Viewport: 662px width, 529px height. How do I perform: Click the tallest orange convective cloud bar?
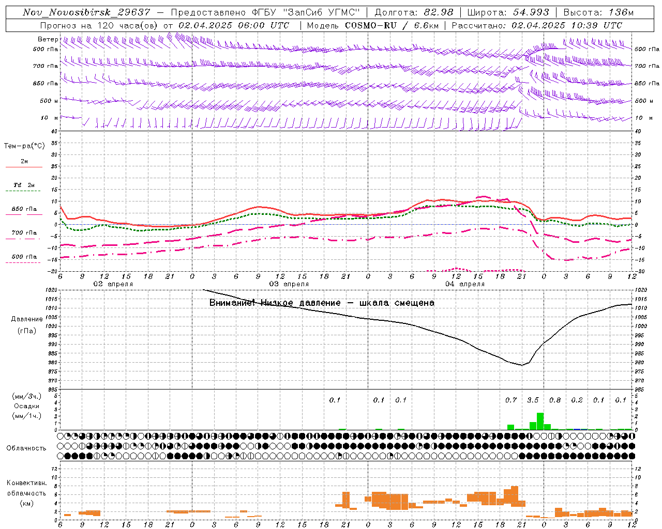515,496
